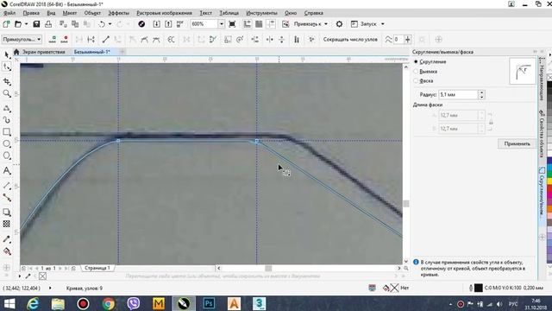Select the Скругление radio option
This screenshot has height=311, width=552.
pyautogui.click(x=416, y=61)
